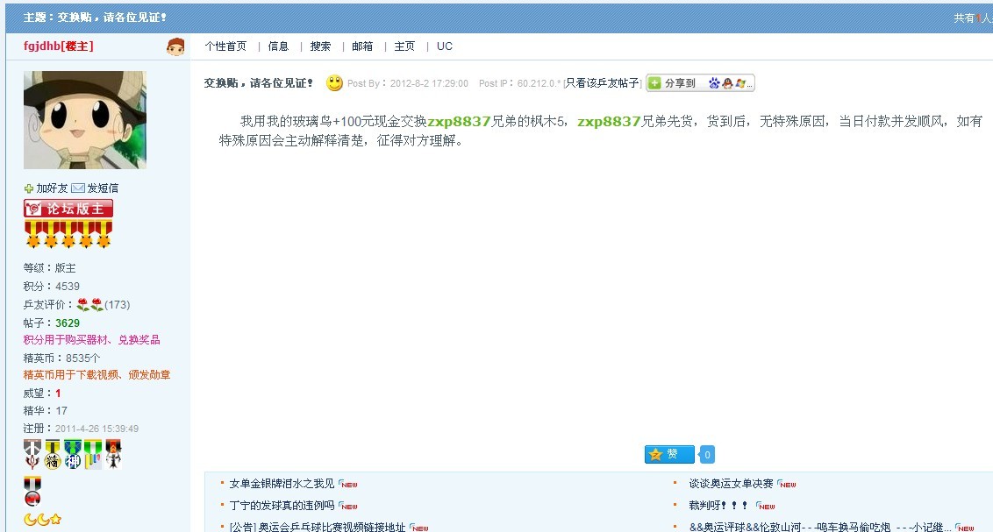Click the envelope short-message icon
Screen dimensions: 993x532
coord(78,188)
